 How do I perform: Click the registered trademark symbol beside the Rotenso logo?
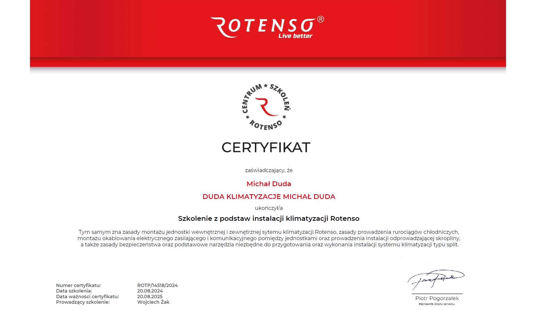point(321,19)
